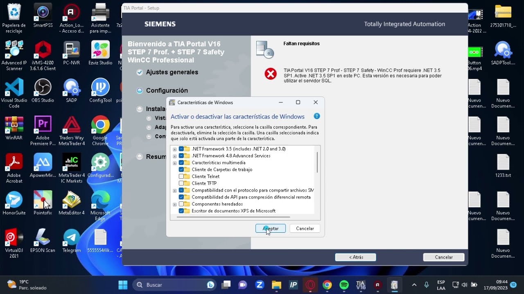Open Pointofix desktop icon
The height and width of the screenshot is (294, 524).
(43, 203)
